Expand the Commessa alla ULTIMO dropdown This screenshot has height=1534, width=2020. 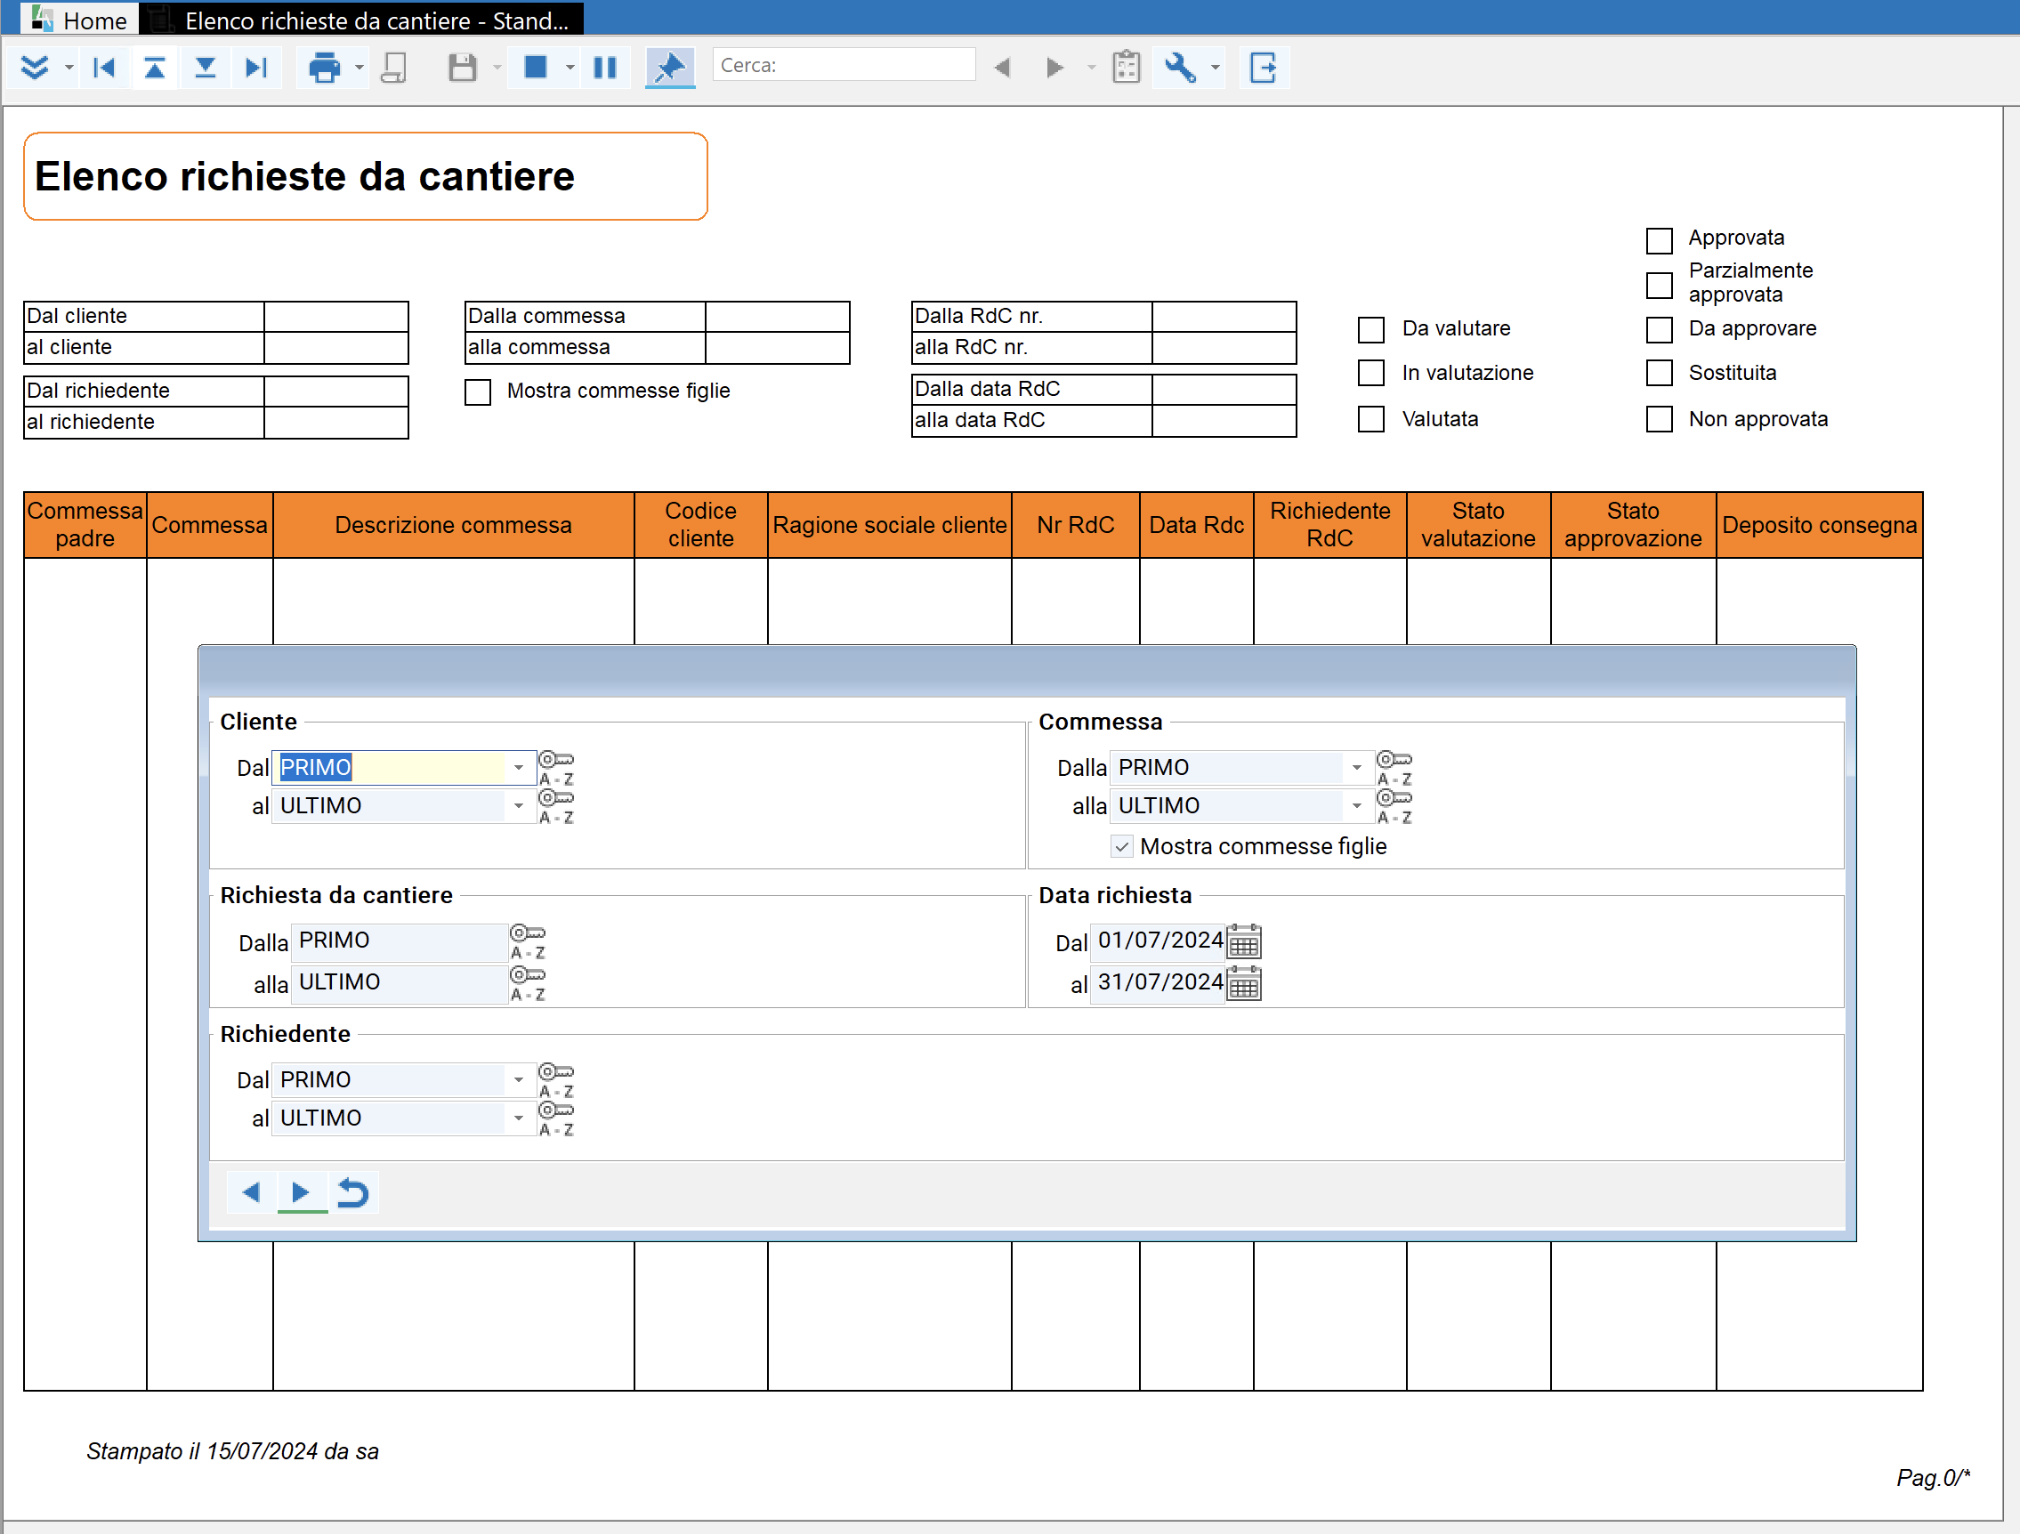coord(1357,806)
